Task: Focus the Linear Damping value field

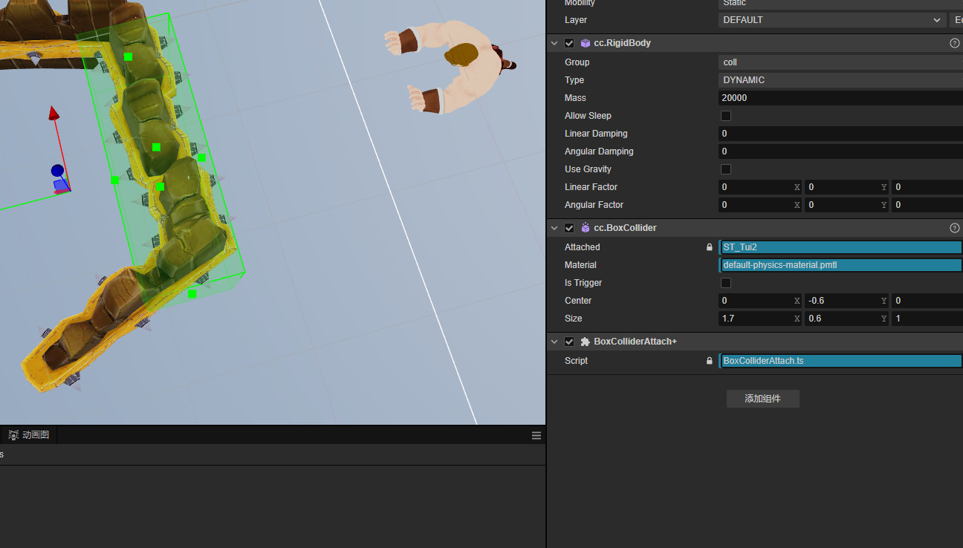Action: pos(841,134)
